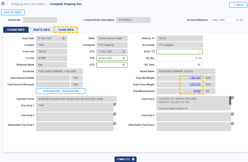Edit Returnable Free Area 1 icon

click(x=115, y=124)
